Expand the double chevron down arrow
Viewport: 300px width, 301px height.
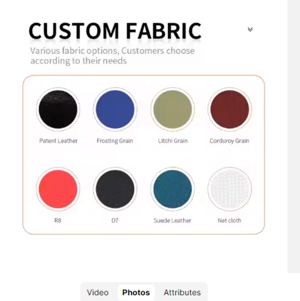pyautogui.click(x=250, y=29)
